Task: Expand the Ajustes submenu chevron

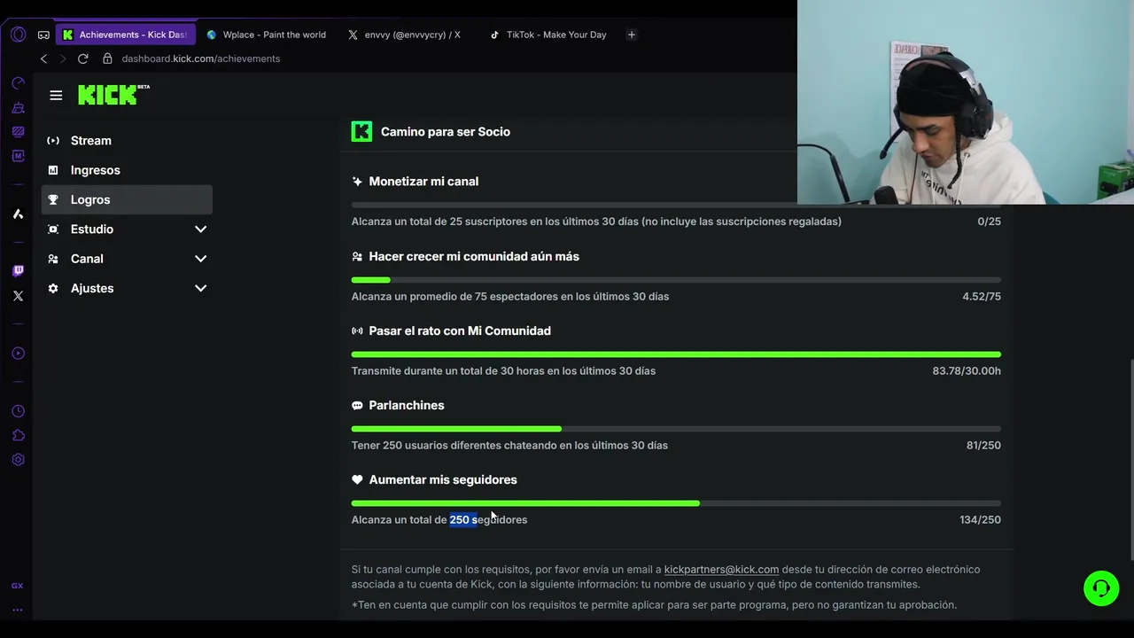Action: click(200, 288)
